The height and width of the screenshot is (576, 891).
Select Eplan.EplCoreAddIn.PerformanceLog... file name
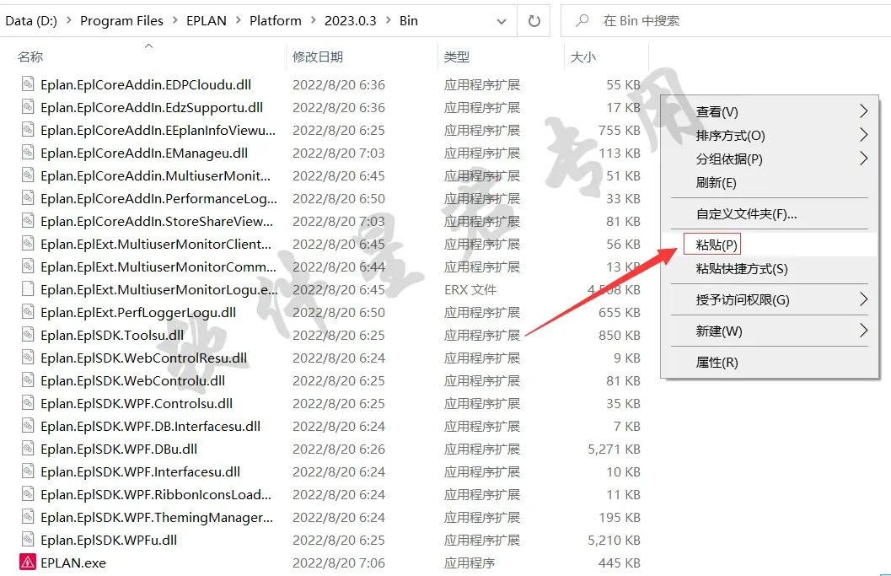(x=159, y=198)
